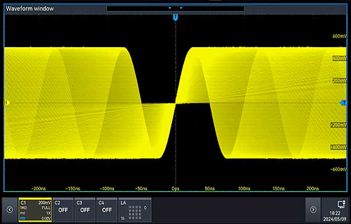The image size is (351, 224).
Task: Click the -100ns time axis label
Action: pyautogui.click(x=107, y=189)
